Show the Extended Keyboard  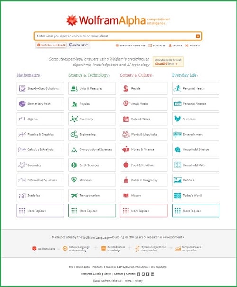[x=130, y=46]
